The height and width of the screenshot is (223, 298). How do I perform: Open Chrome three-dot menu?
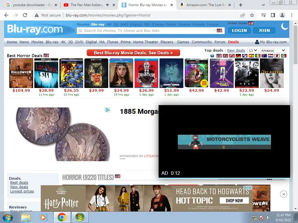click(292, 15)
